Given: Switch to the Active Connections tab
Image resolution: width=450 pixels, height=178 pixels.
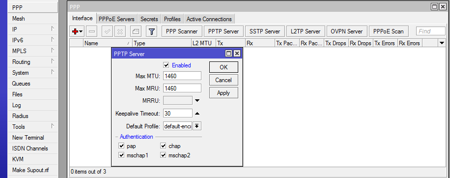Looking at the screenshot, I should point(209,19).
